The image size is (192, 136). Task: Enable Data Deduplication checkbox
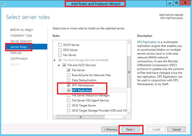[69, 80]
